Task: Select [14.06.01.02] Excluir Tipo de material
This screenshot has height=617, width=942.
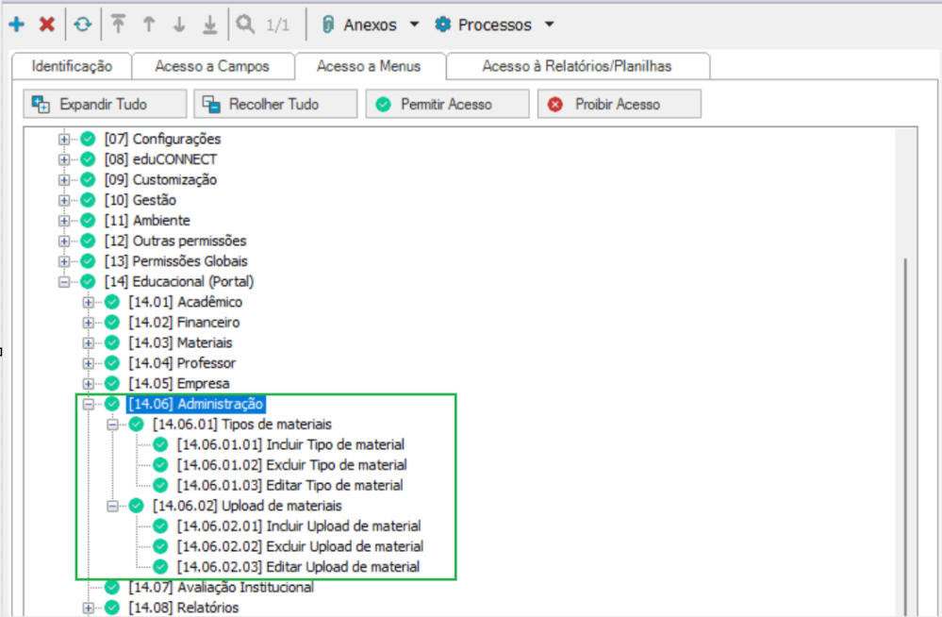Action: click(x=292, y=465)
